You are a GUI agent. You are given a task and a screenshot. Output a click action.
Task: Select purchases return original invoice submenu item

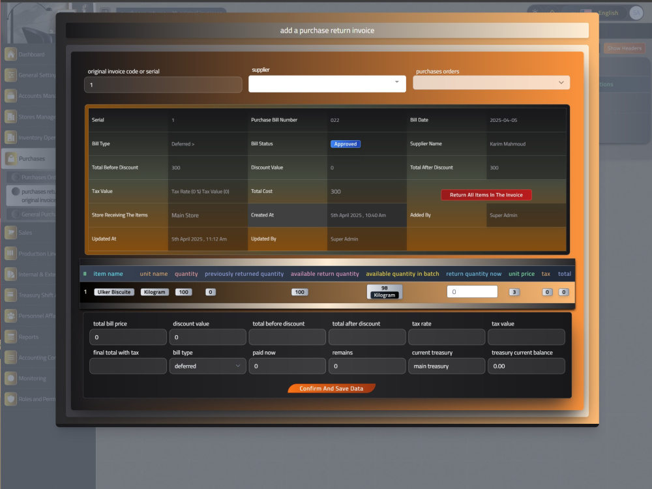coord(31,196)
